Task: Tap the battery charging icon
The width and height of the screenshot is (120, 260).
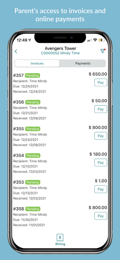Action: tap(102, 40)
